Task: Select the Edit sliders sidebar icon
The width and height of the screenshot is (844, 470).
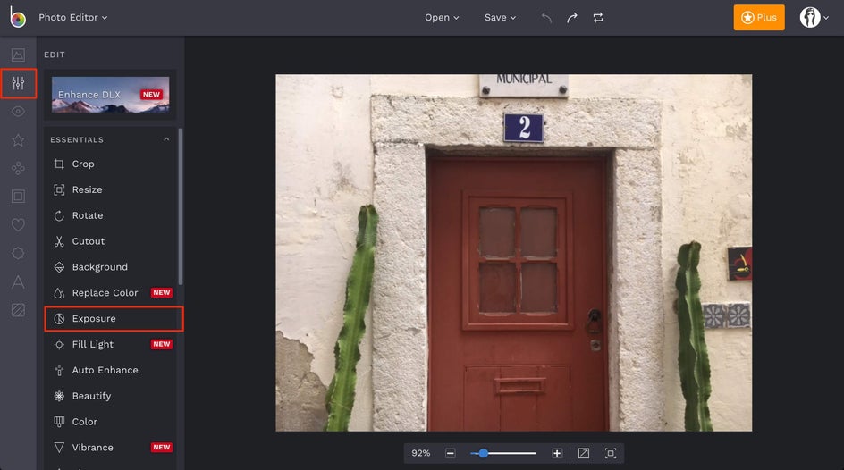Action: [18, 84]
